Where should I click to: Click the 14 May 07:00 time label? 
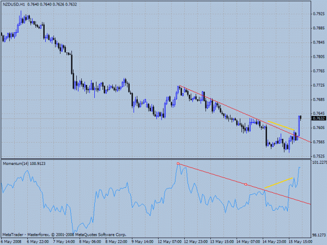(248, 242)
